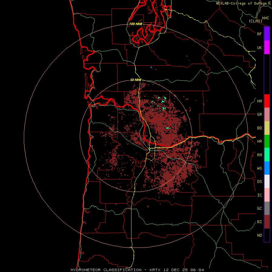Click the blue WS legend swatch
Image resolution: width=272 pixels, height=272 pixels.
pos(267,168)
